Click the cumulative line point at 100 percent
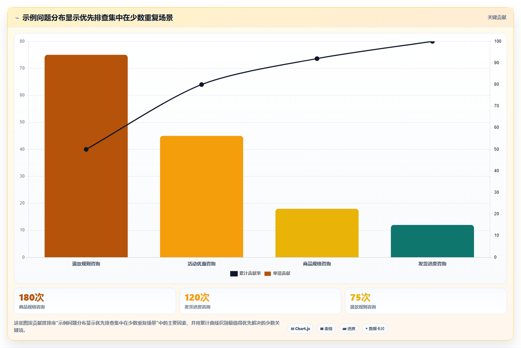This screenshot has height=348, width=521. [x=432, y=42]
